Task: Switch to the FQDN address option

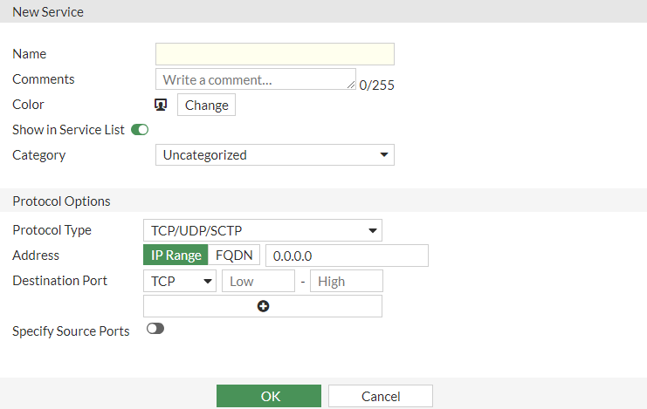Action: [x=234, y=256]
